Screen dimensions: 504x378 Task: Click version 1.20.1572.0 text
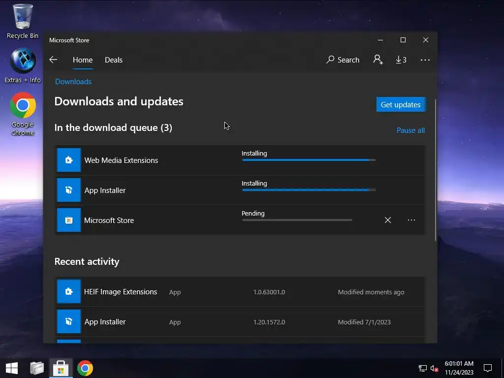[269, 322]
